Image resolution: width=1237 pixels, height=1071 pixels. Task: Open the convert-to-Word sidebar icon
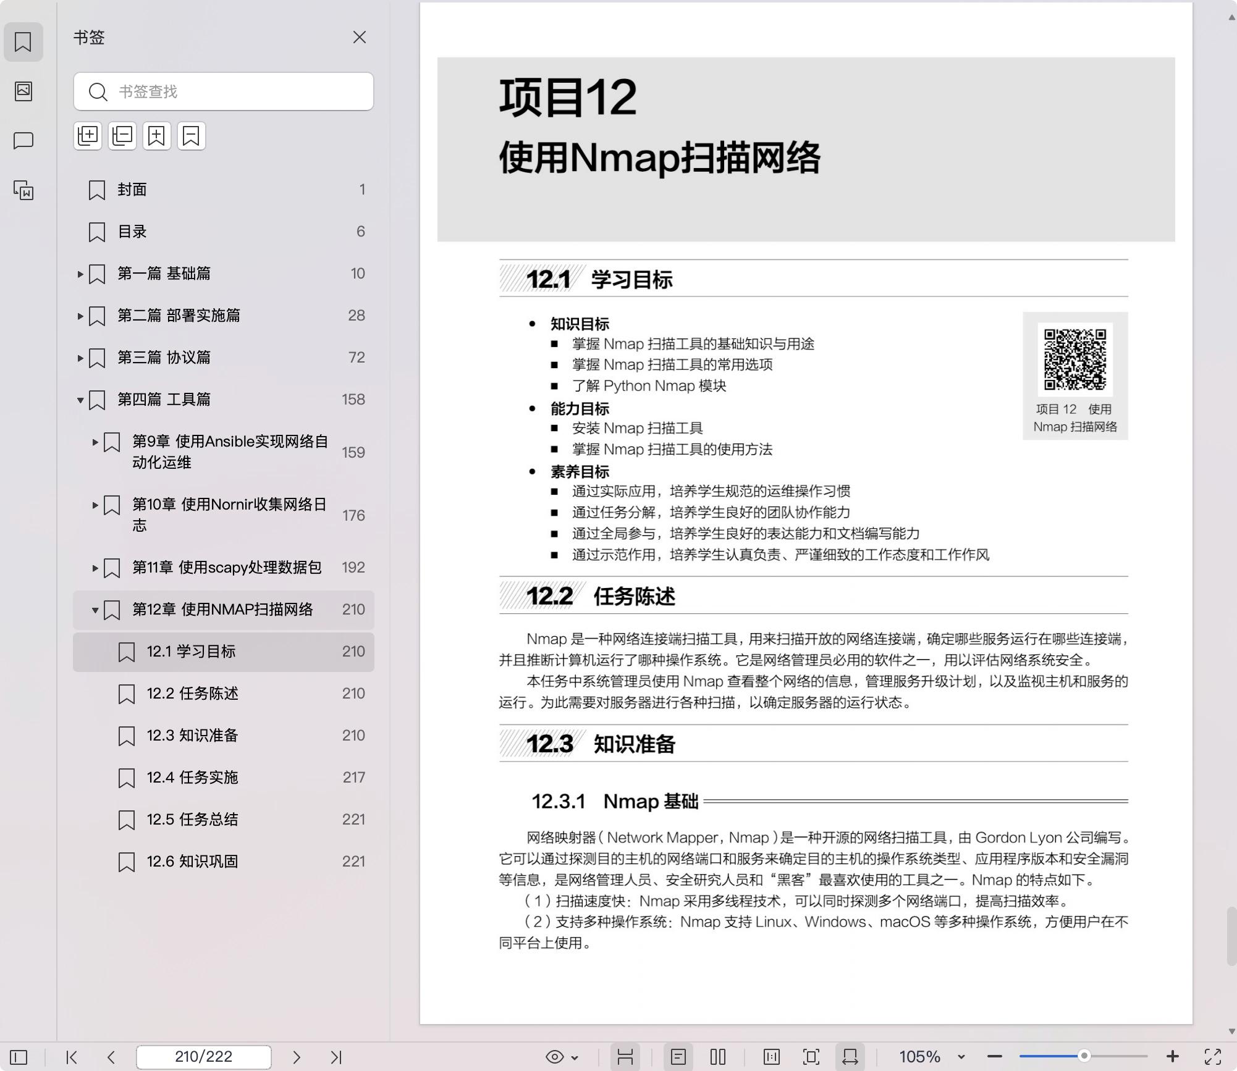click(23, 190)
